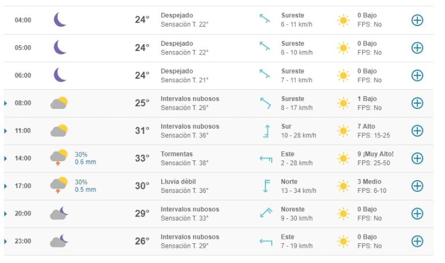
Task: Click the Tormentas forecast text
Action: (177, 154)
